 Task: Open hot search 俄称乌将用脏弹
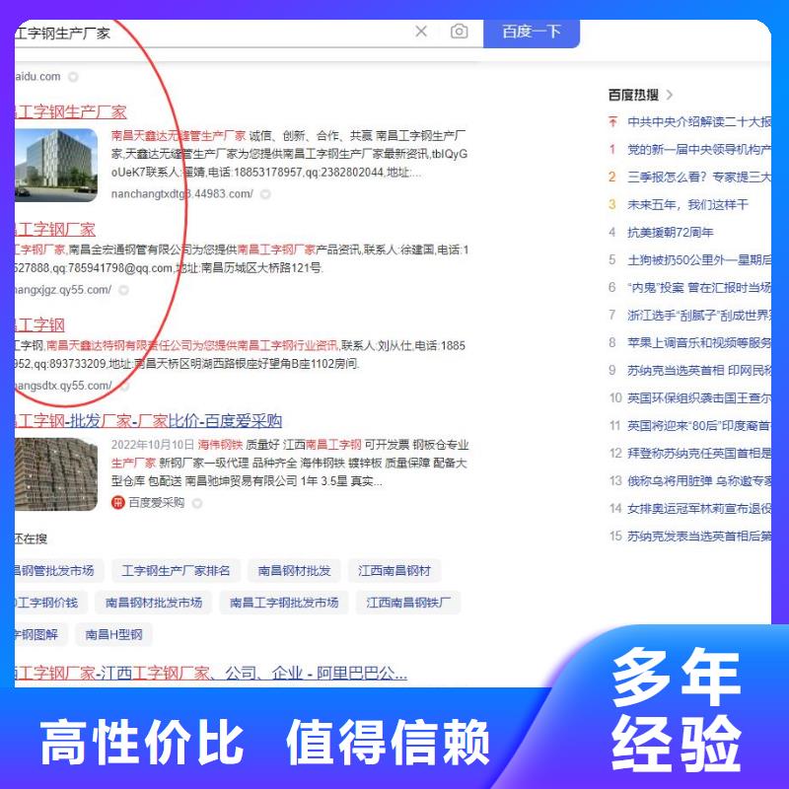[x=699, y=481]
